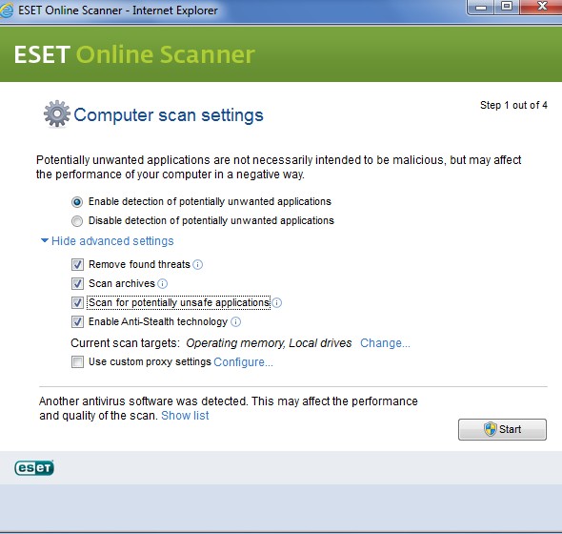
Task: Click the gear icon by Computer scan settings
Action: pyautogui.click(x=56, y=114)
